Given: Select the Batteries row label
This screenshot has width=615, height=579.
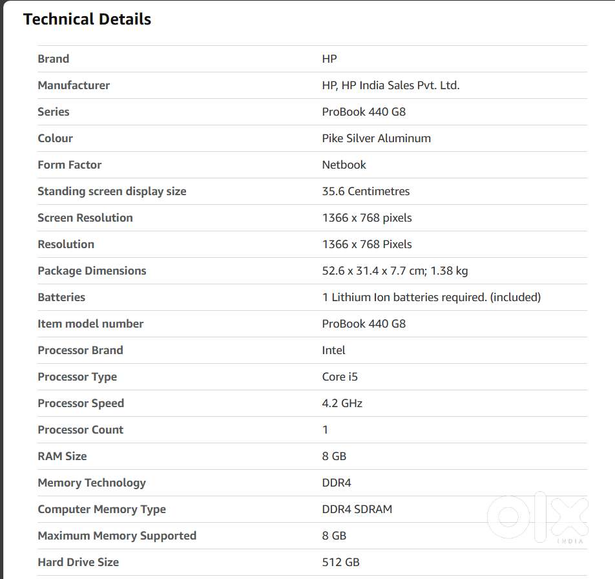Looking at the screenshot, I should tap(61, 297).
